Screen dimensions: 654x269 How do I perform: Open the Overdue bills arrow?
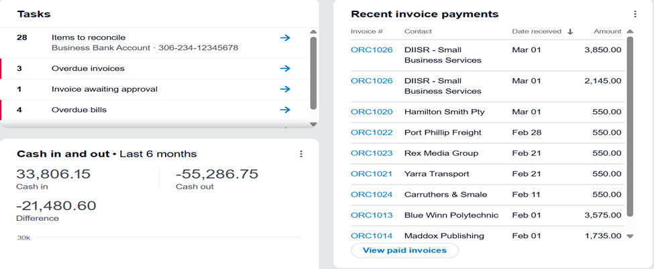click(x=285, y=110)
